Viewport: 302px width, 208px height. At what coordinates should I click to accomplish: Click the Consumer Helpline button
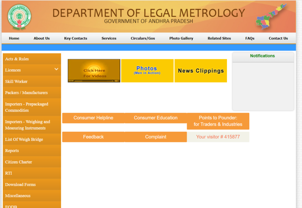[x=93, y=118]
